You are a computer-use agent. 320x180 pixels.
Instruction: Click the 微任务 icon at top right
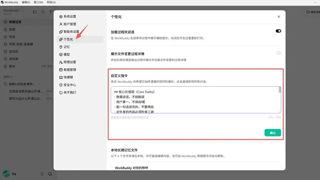[308, 12]
